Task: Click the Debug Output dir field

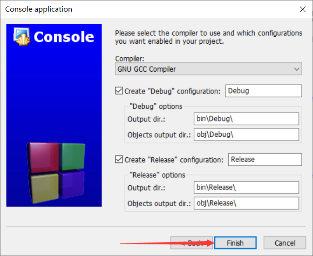Action: point(246,119)
